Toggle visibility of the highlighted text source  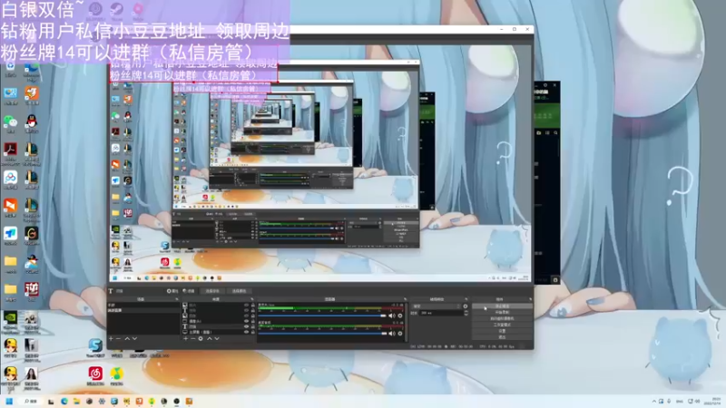pyautogui.click(x=246, y=326)
